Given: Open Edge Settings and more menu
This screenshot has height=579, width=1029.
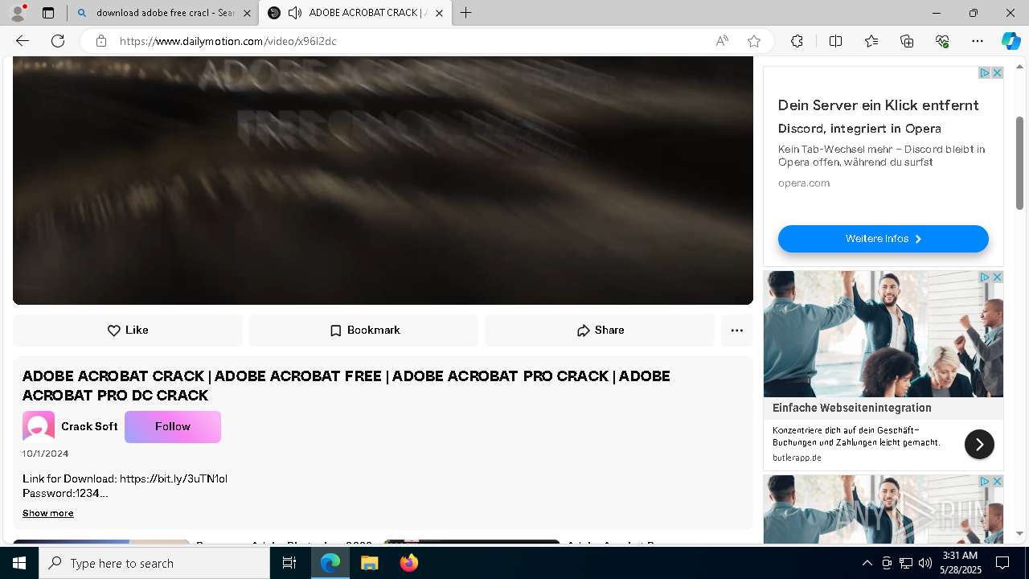Looking at the screenshot, I should (978, 41).
